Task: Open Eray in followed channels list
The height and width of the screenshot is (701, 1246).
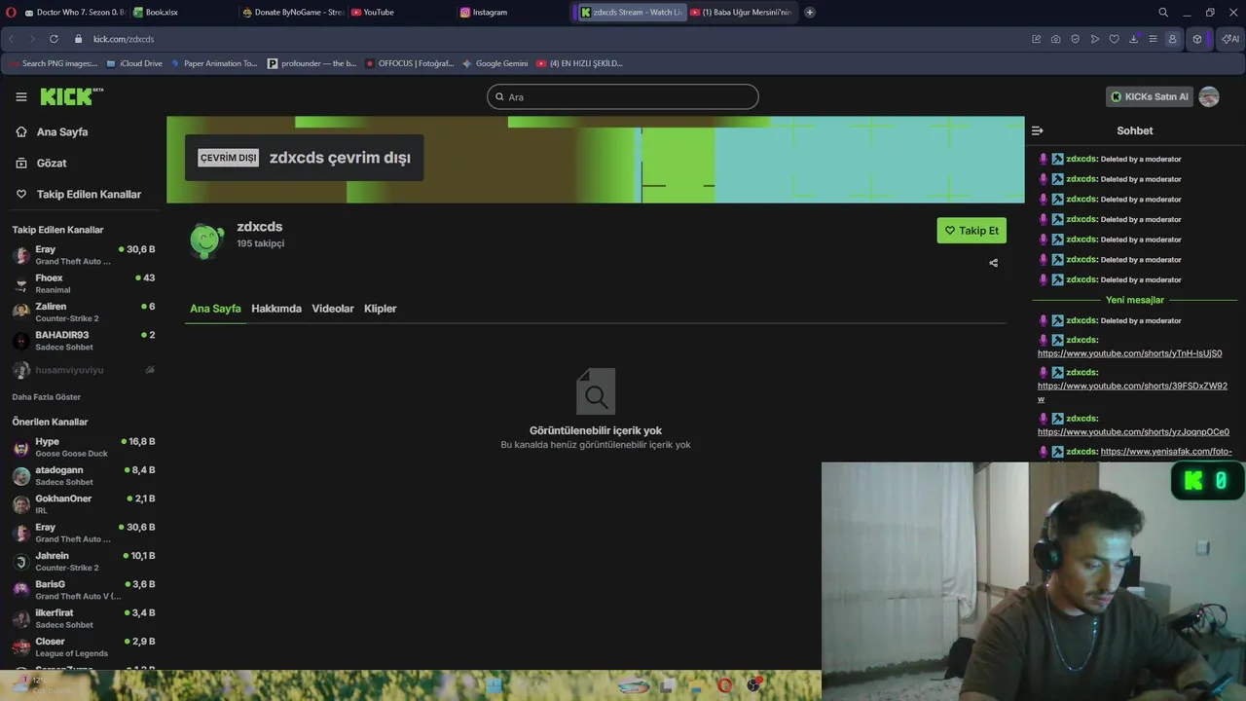Action: click(84, 255)
